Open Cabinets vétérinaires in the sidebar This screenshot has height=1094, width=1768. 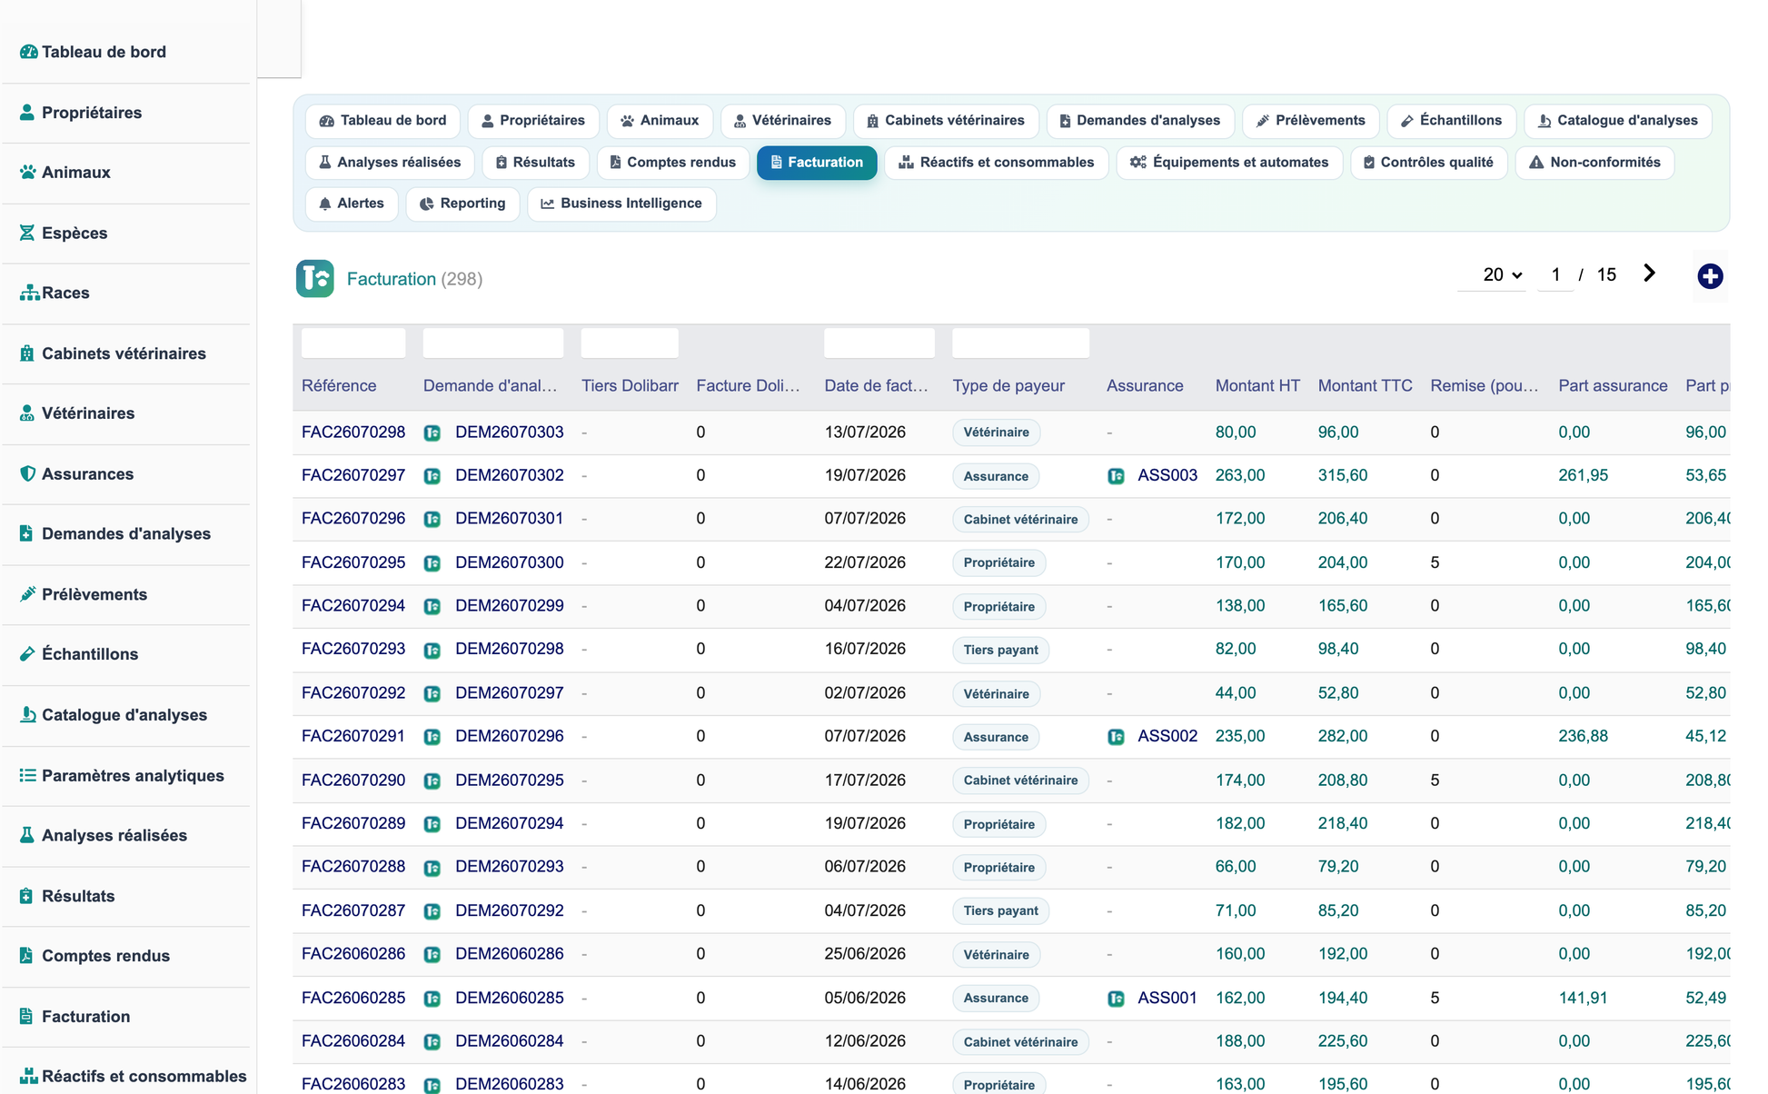click(x=113, y=353)
